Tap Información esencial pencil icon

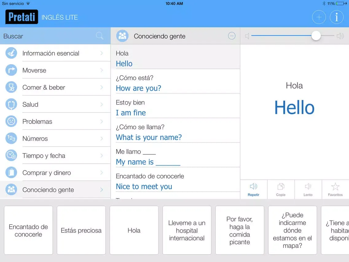coord(11,53)
